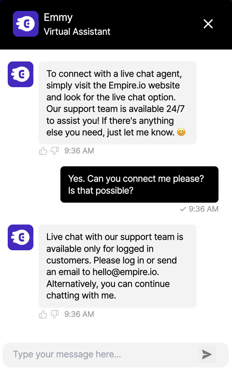Click the 'Virtual Assistant' subtitle text

(x=77, y=32)
